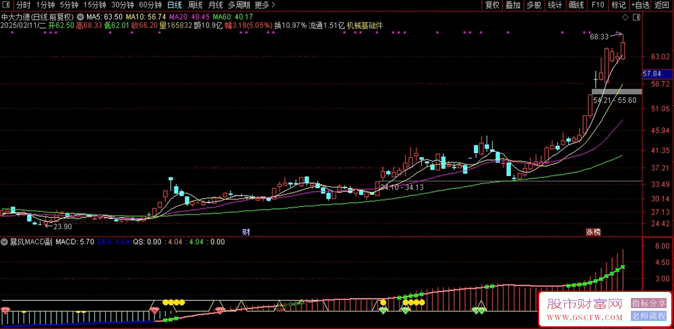Viewport: 674px width, 329px height.
Task: Switch to 周线 weekly chart
Action: tap(195, 5)
